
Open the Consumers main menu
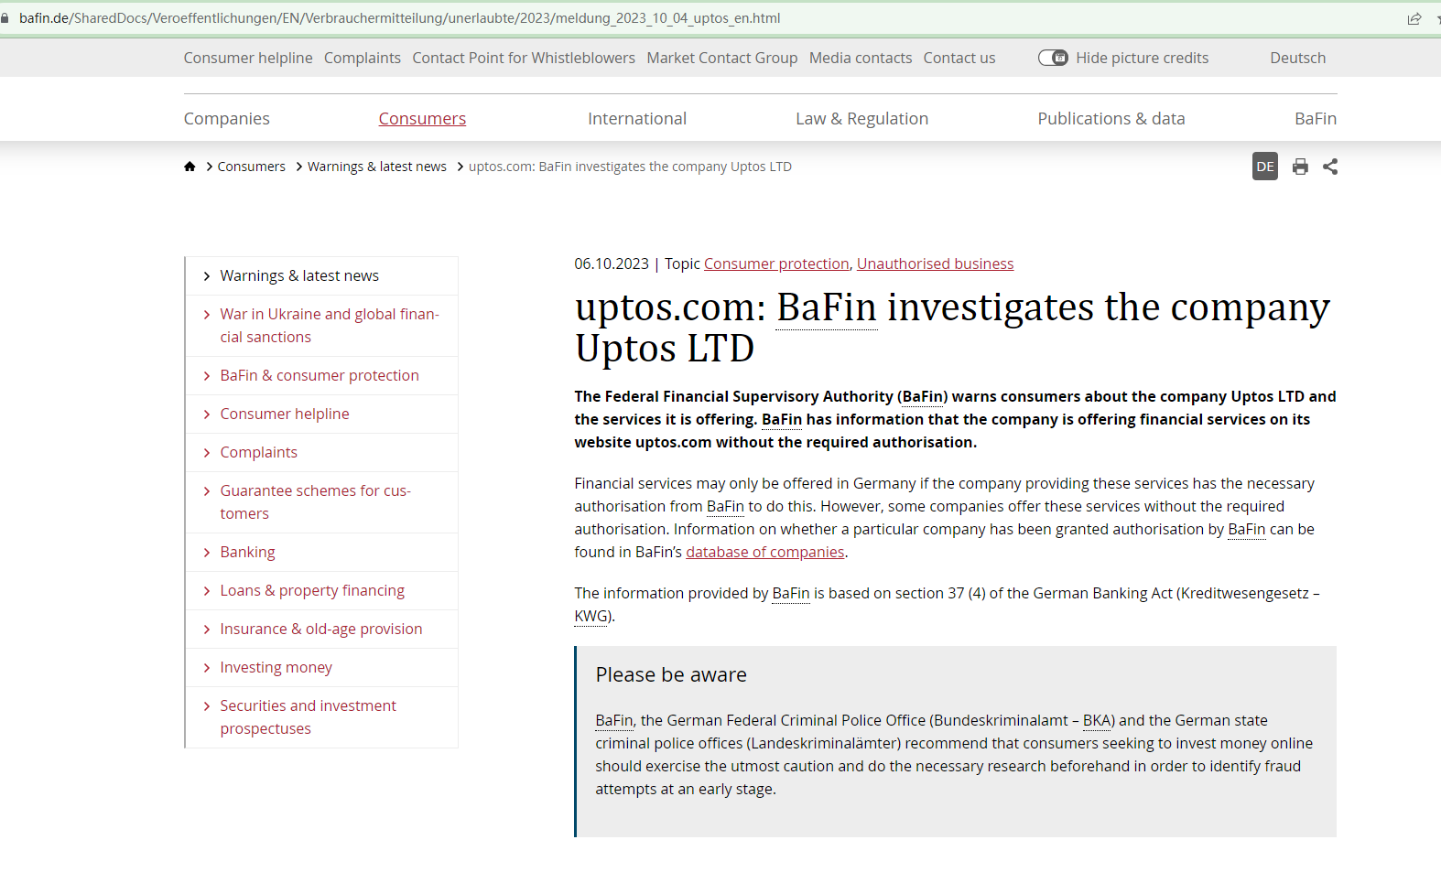(x=422, y=119)
